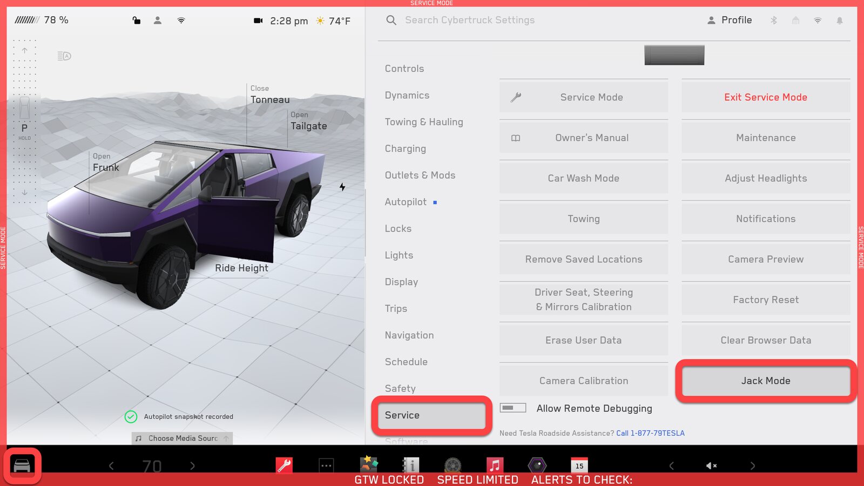Image resolution: width=864 pixels, height=486 pixels.
Task: Tap the dashcam recording camera icon
Action: (x=258, y=21)
